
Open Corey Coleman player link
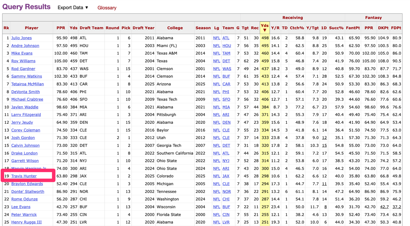pos(26,130)
